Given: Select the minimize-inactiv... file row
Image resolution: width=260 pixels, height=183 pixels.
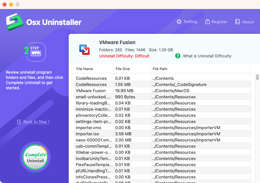Looking at the screenshot, I should tap(162, 109).
